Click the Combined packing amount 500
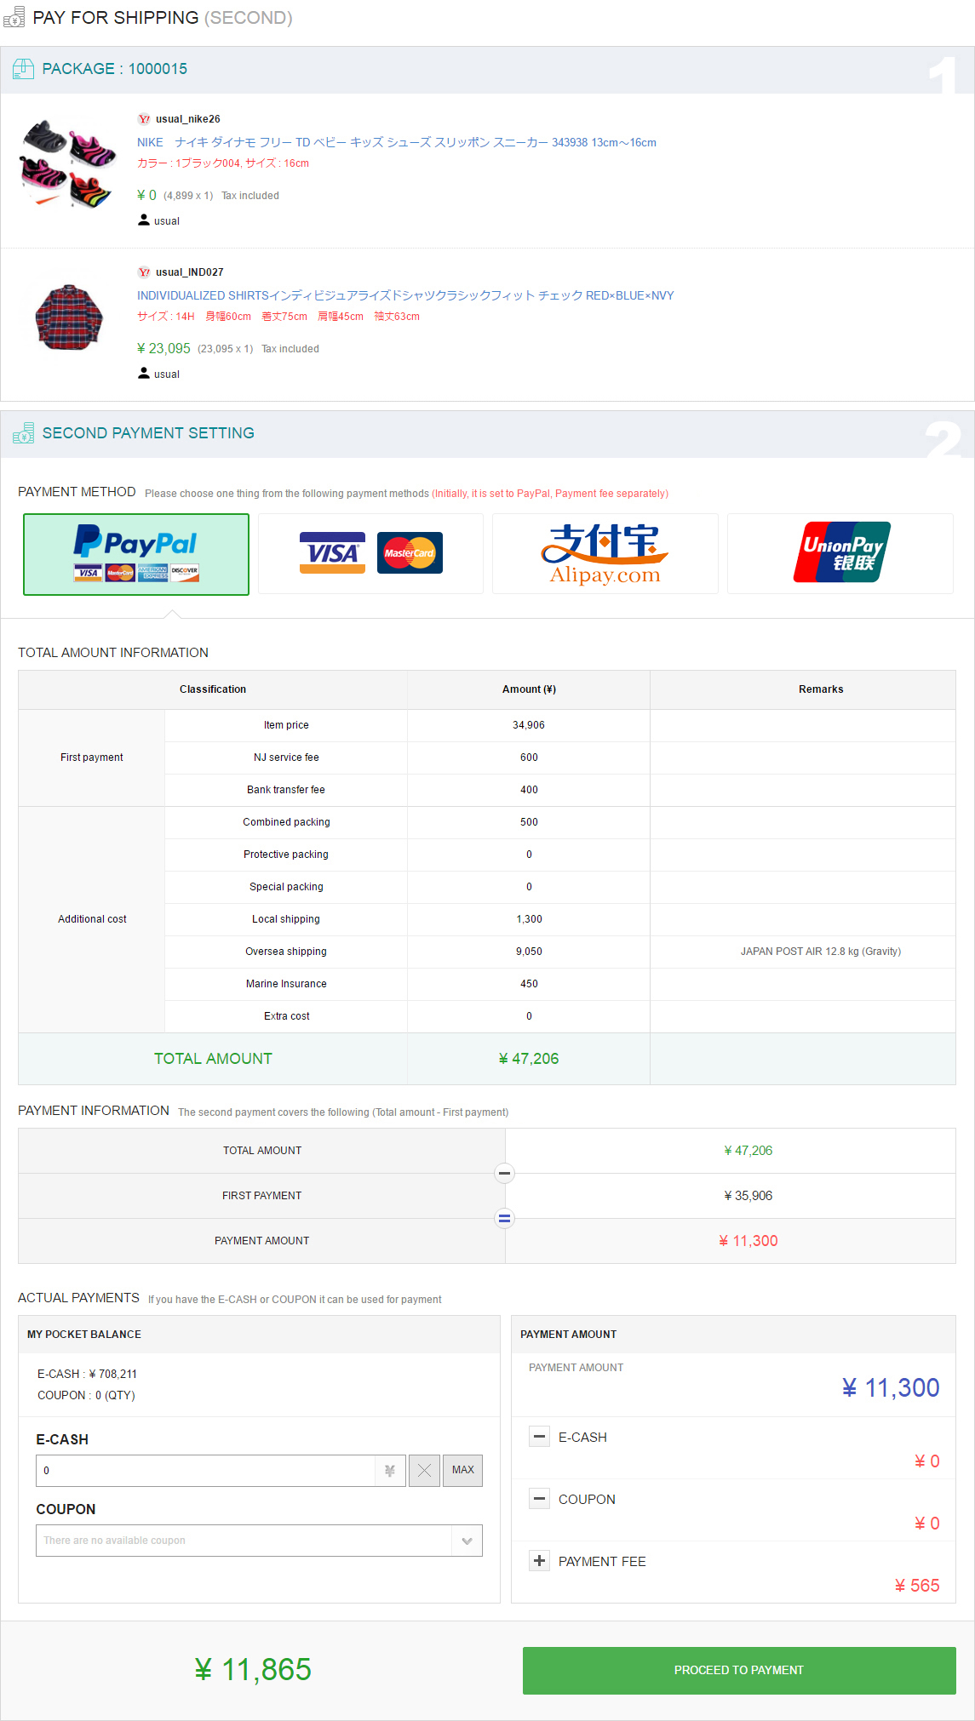The width and height of the screenshot is (975, 1721). click(529, 822)
